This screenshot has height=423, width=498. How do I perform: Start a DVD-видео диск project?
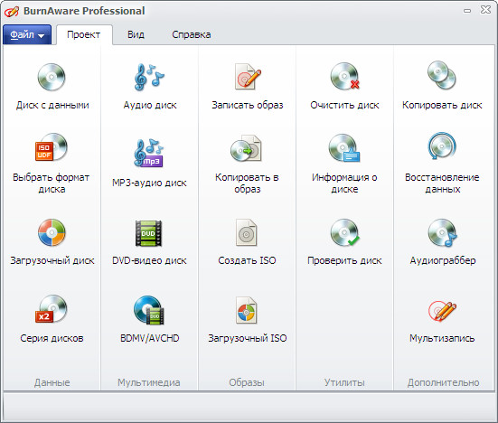pyautogui.click(x=148, y=233)
